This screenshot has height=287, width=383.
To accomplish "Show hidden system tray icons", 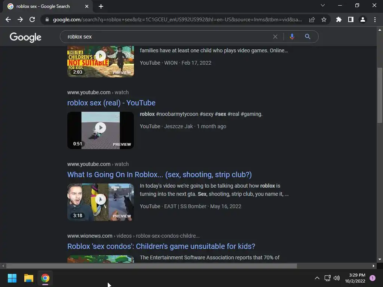I will pyautogui.click(x=317, y=278).
